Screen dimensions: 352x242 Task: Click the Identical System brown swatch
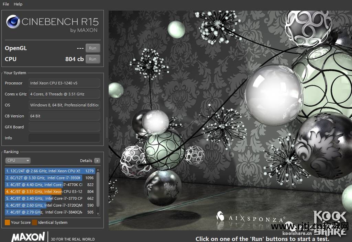(x=35, y=222)
